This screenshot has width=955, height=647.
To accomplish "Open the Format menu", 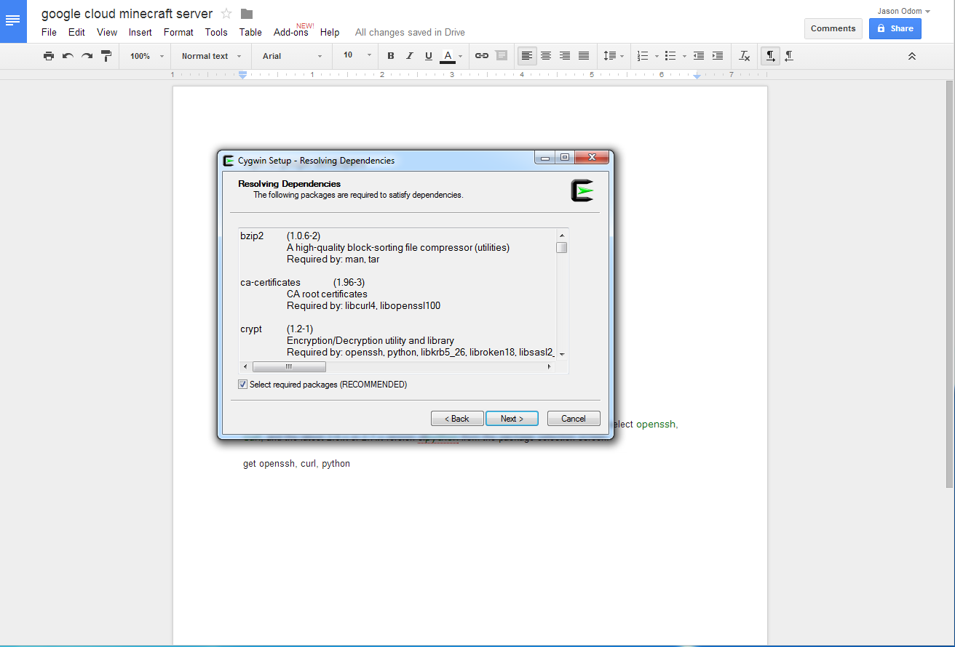I will pyautogui.click(x=178, y=32).
